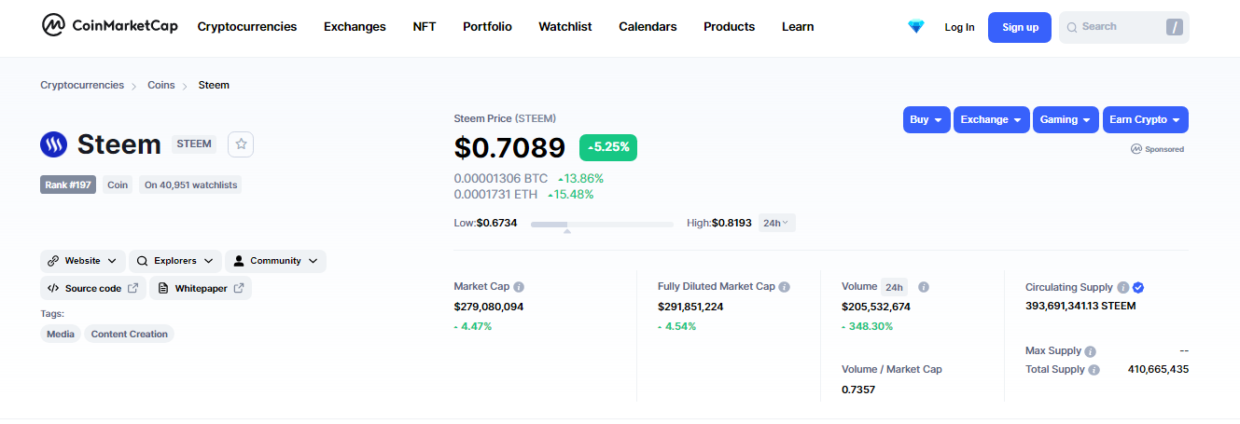1240x424 pixels.
Task: Click the $0.7089 price value
Action: point(509,147)
